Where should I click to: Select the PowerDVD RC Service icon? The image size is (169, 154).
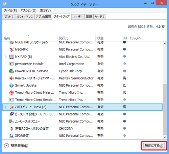tap(11, 71)
